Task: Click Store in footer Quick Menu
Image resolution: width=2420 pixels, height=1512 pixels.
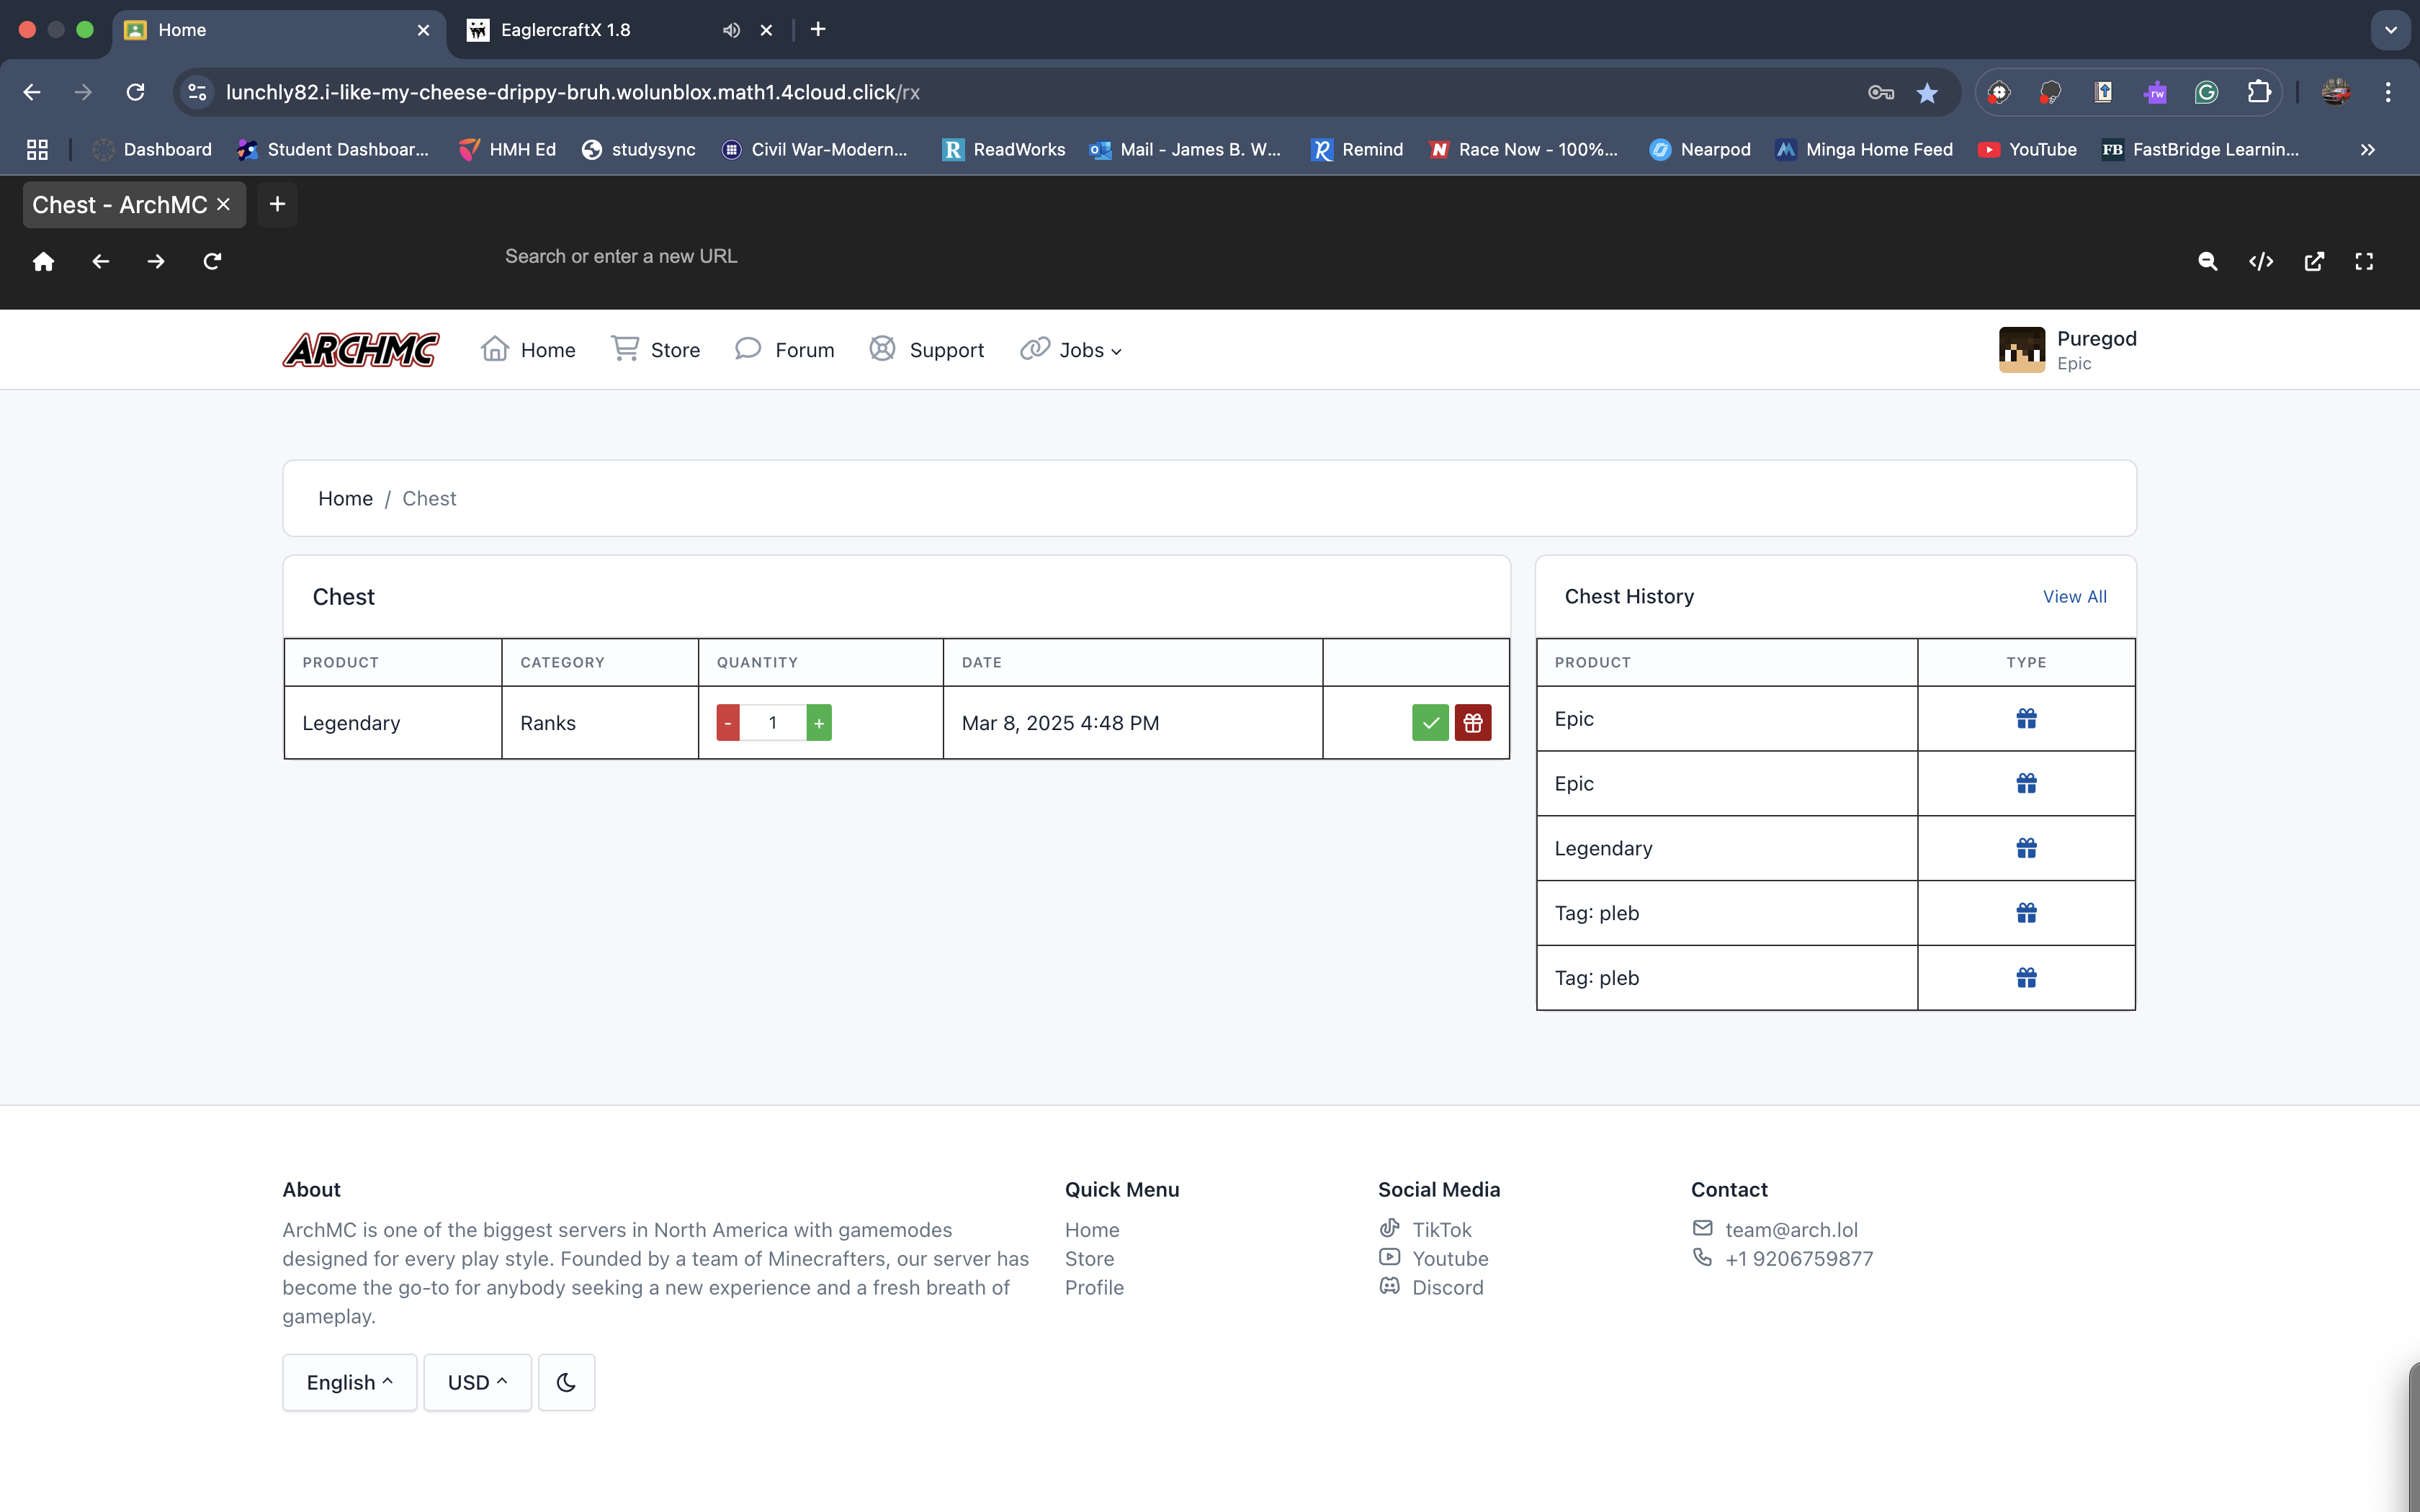Action: point(1089,1258)
